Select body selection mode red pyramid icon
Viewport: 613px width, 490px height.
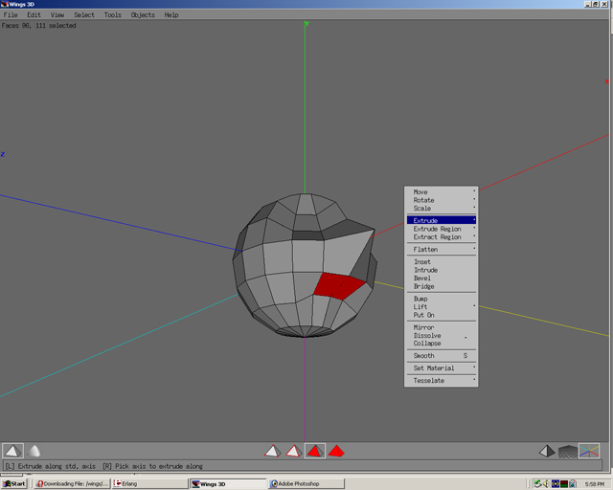(336, 451)
